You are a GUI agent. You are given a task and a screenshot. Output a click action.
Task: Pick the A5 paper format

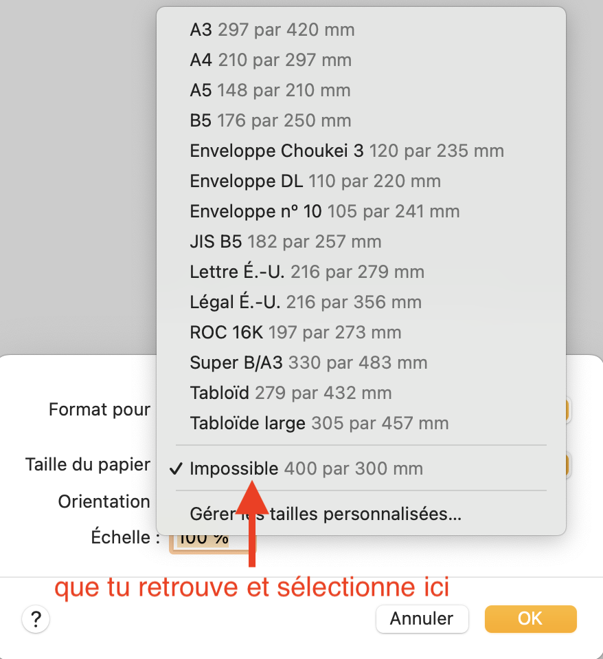pyautogui.click(x=270, y=90)
